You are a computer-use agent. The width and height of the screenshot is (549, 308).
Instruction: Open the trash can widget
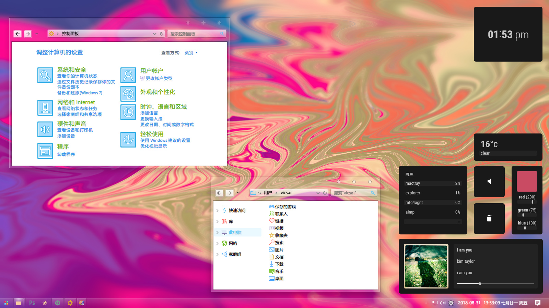coord(489,218)
